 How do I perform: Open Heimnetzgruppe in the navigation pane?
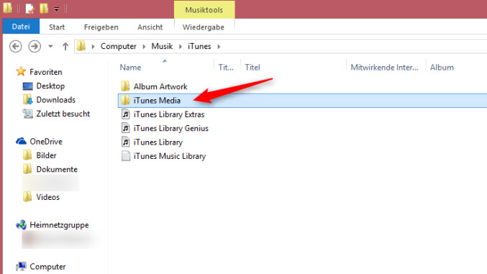point(59,225)
